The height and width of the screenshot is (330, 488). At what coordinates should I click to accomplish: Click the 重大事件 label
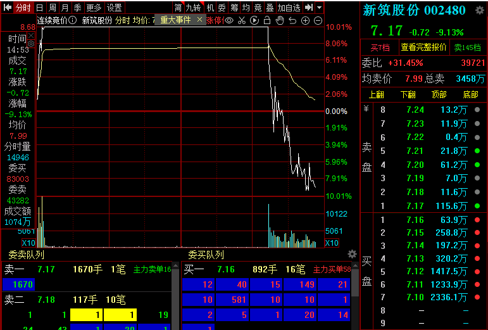[x=175, y=20]
